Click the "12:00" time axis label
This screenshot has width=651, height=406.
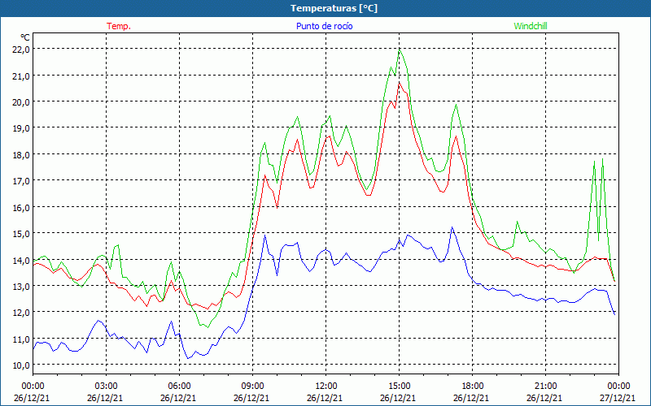tap(326, 386)
